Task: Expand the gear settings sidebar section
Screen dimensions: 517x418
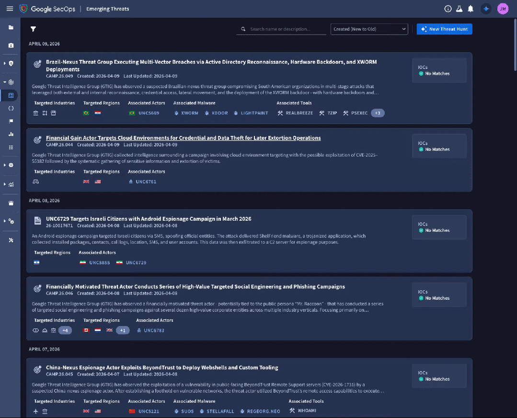Action: (x=5, y=165)
